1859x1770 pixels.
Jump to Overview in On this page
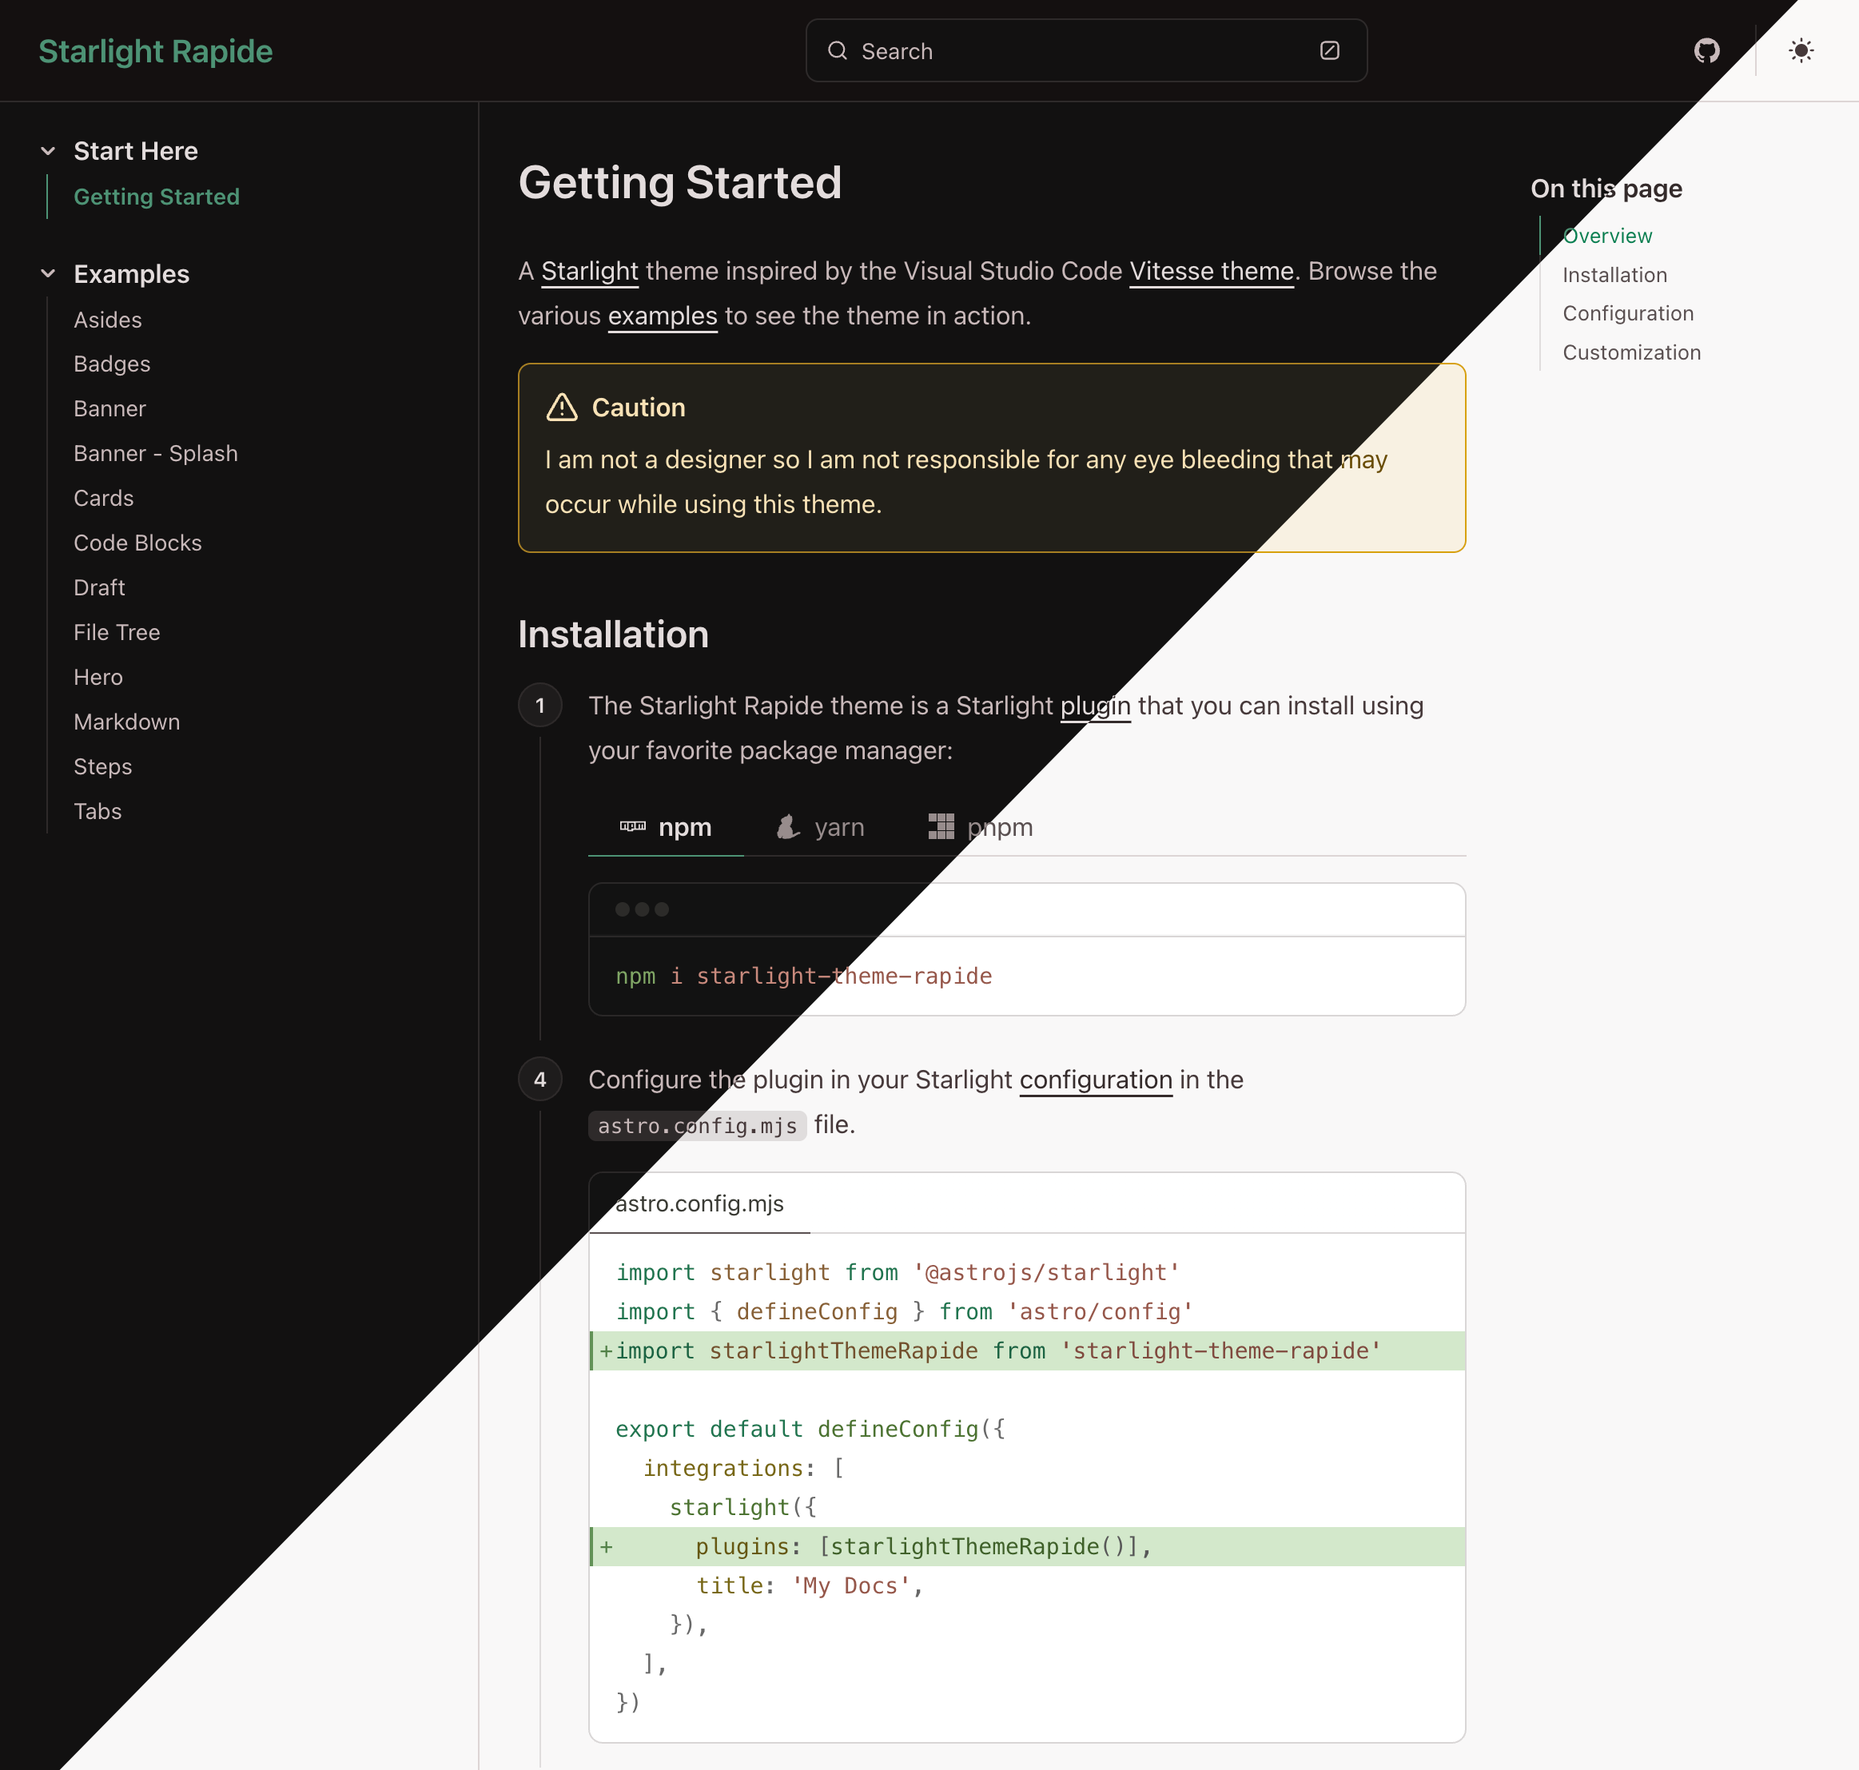(x=1607, y=235)
